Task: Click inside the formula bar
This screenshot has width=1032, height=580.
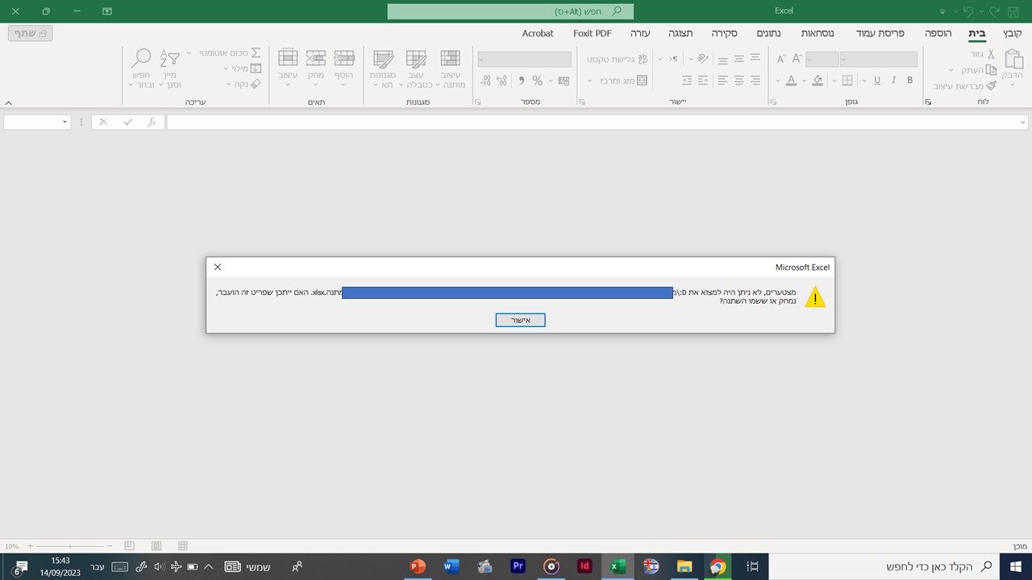Action: (592, 122)
